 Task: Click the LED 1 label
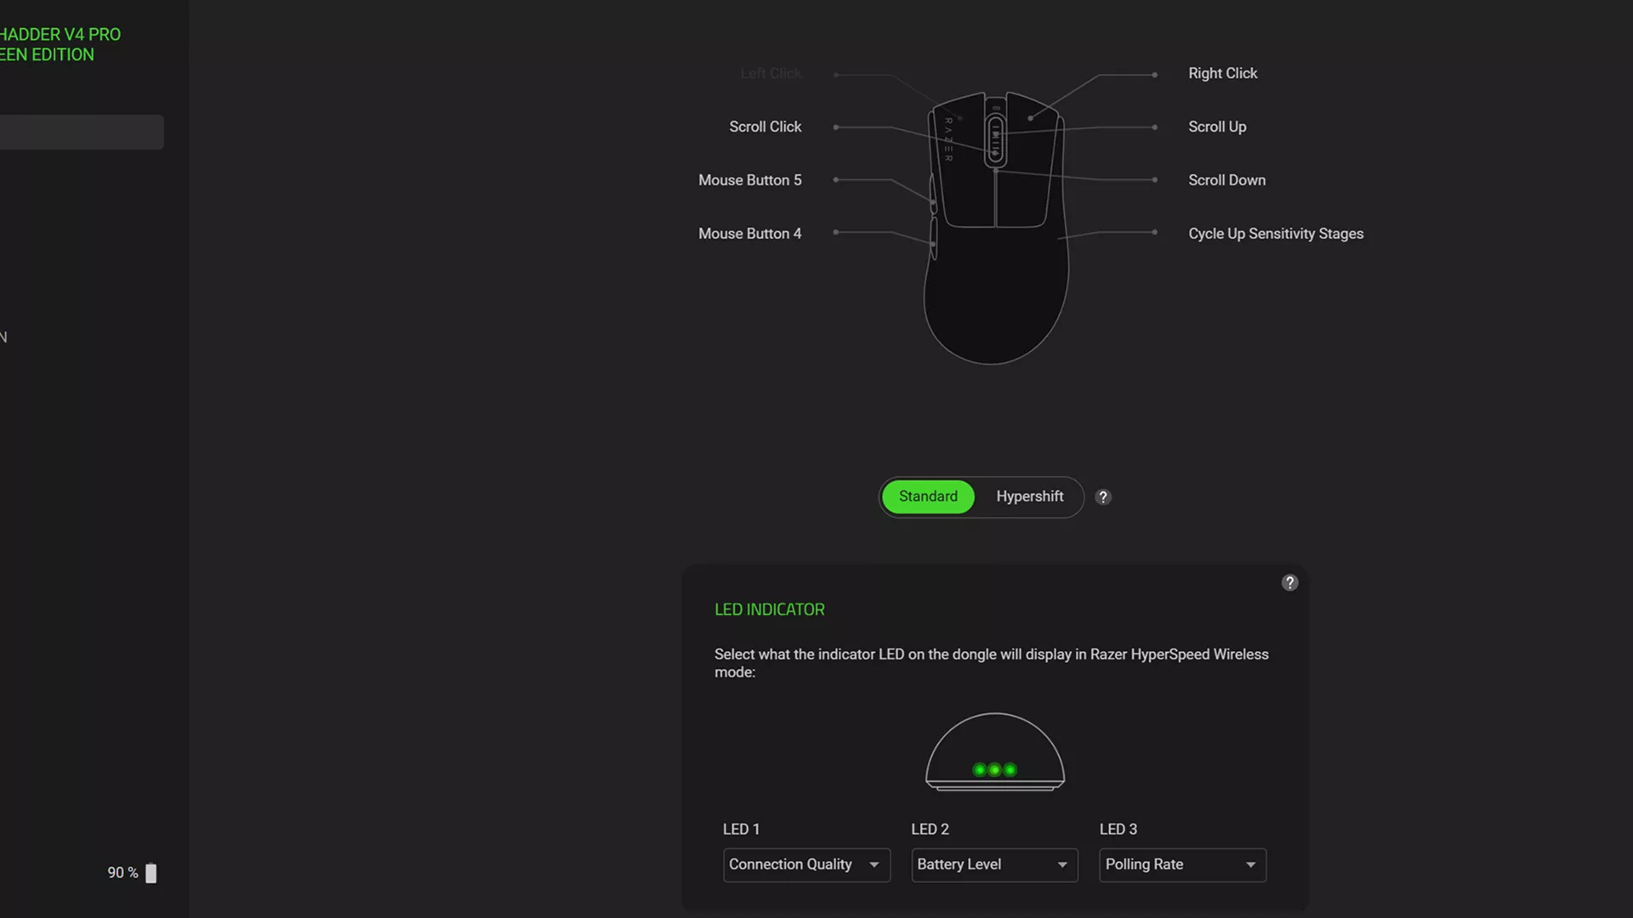(x=741, y=829)
